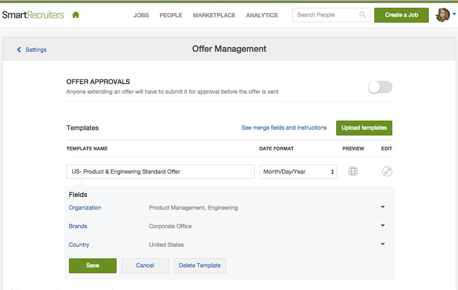The height and width of the screenshot is (290, 458).
Task: Click the SmartRecruiters logo
Action: click(x=33, y=15)
